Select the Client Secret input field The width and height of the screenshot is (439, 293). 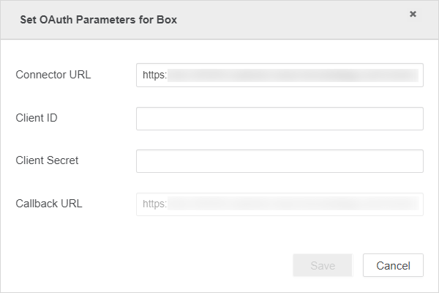coord(279,161)
